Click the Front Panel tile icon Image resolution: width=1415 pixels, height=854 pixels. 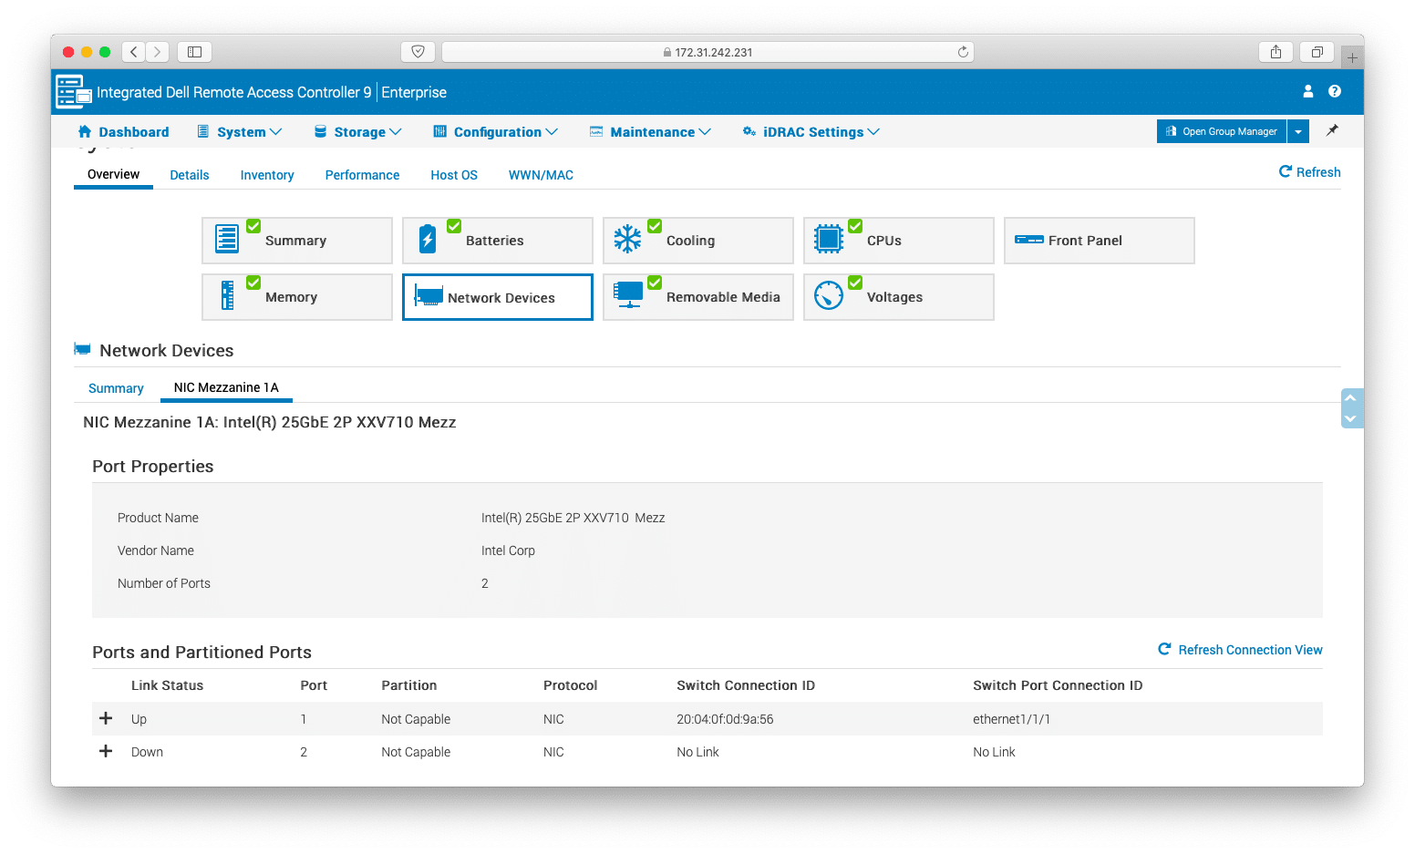[1029, 240]
